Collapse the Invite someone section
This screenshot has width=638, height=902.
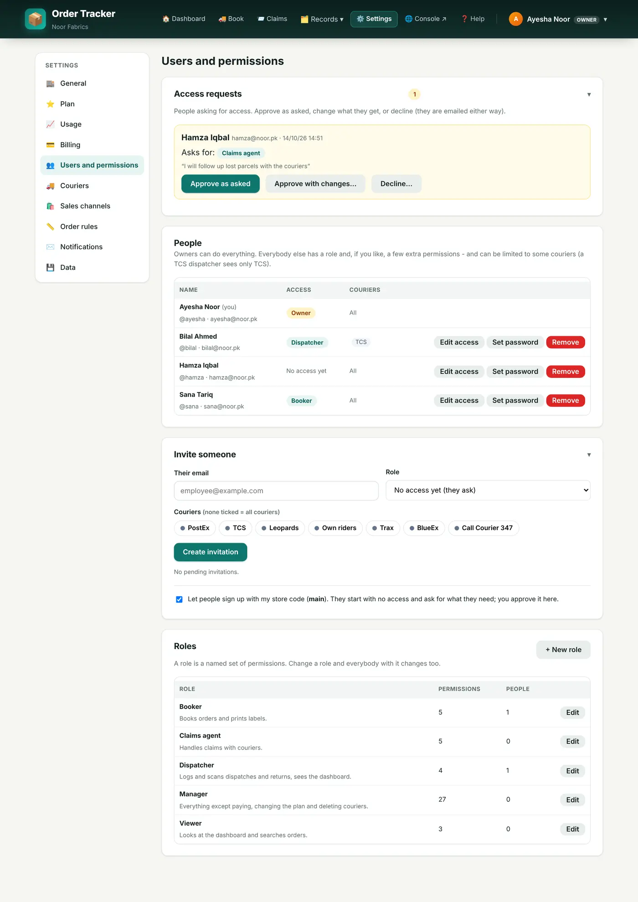[x=589, y=455]
